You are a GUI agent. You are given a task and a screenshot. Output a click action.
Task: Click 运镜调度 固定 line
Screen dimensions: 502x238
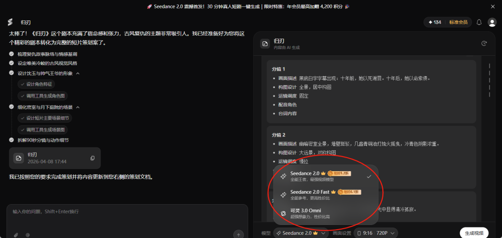point(293,96)
